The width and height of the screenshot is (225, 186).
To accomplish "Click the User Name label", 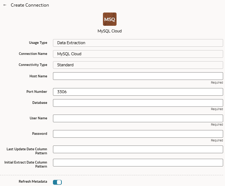I will (39, 118).
